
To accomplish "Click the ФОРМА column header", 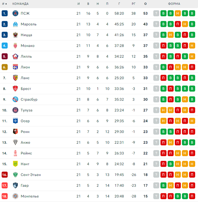I will (174, 4).
